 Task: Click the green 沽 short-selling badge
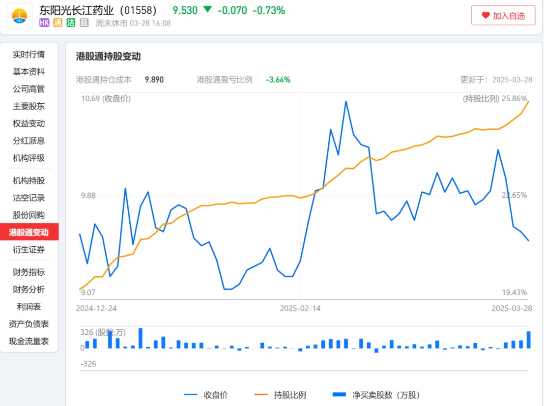pos(71,23)
